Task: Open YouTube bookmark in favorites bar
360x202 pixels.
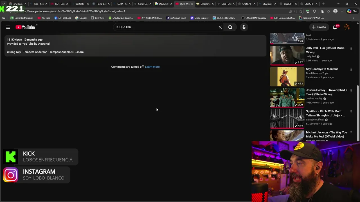Action: click(x=44, y=18)
